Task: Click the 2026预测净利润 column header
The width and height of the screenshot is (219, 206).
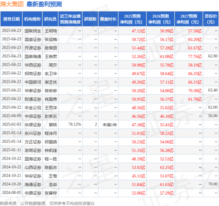Action: pyautogui.click(x=161, y=19)
